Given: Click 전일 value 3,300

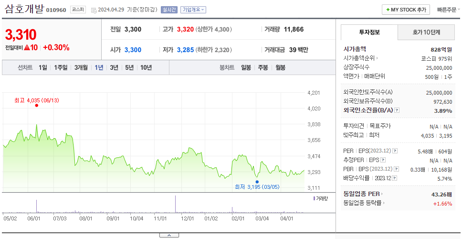Looking at the screenshot, I should tap(133, 29).
